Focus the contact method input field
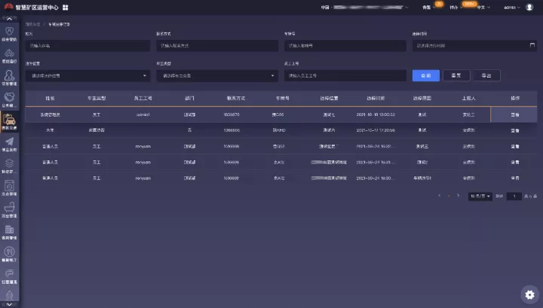 (217, 46)
